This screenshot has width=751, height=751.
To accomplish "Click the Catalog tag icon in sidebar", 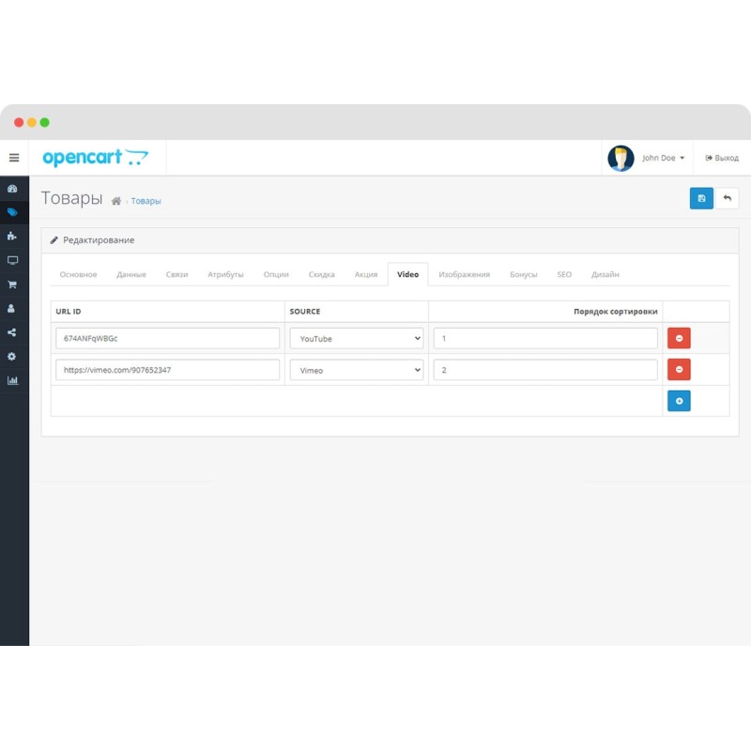I will [x=12, y=212].
